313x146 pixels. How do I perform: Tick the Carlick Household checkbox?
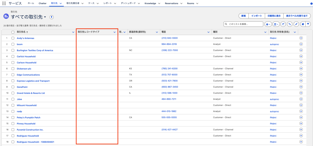(x=13, y=56)
